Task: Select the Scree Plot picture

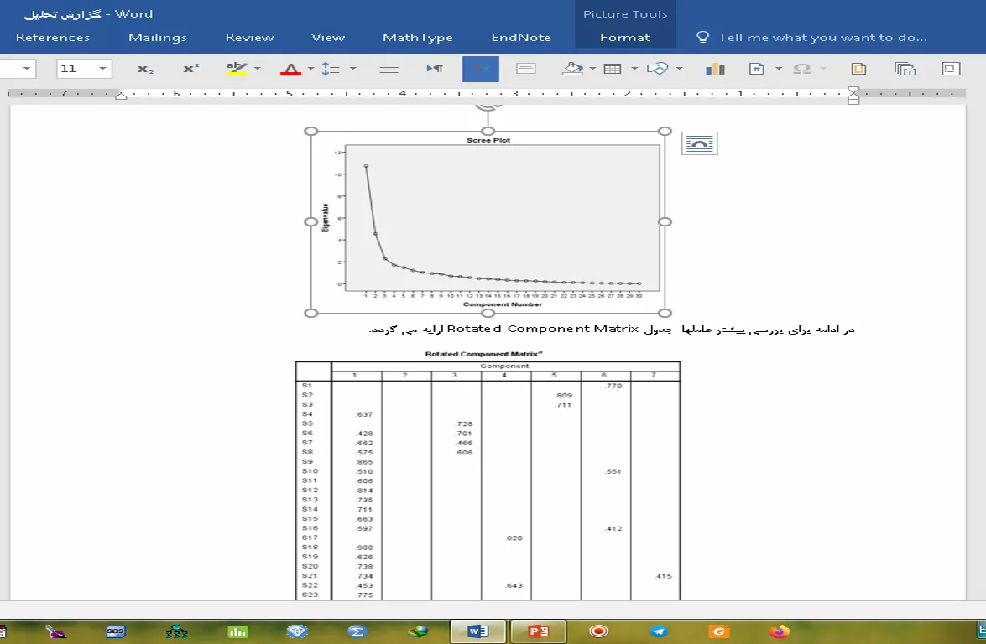Action: tap(488, 222)
